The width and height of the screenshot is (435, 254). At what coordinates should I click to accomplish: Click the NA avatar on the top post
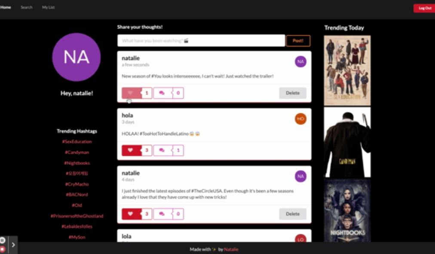[x=300, y=61]
